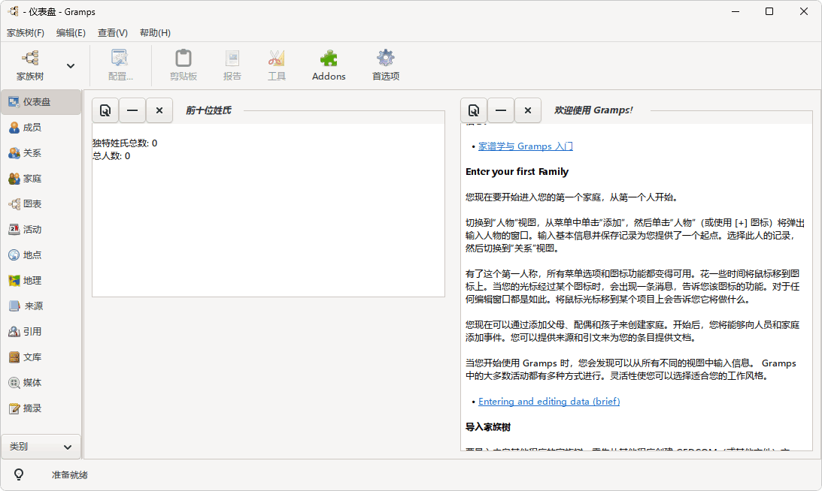Image resolution: width=822 pixels, height=491 pixels.
Task: Follow the 家谱学与 Gramps 入门 link
Action: click(x=524, y=146)
